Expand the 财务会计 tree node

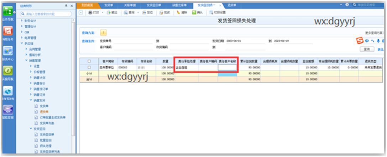[22, 21]
